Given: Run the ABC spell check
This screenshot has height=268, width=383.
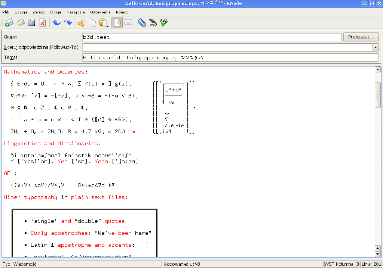Looking at the screenshot, I should coord(164,22).
